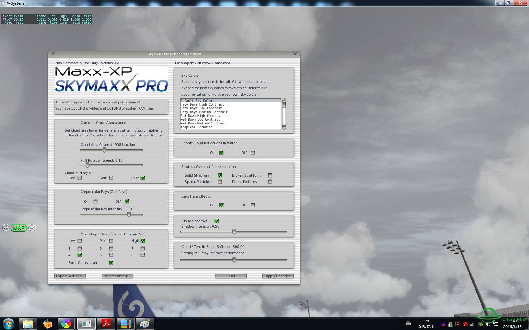Click the round arrows icon left of MAP
The width and height of the screenshot is (529, 330).
click(6, 228)
